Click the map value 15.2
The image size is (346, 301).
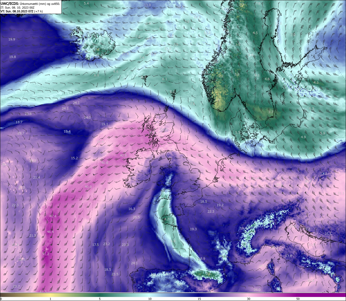pos(74,158)
